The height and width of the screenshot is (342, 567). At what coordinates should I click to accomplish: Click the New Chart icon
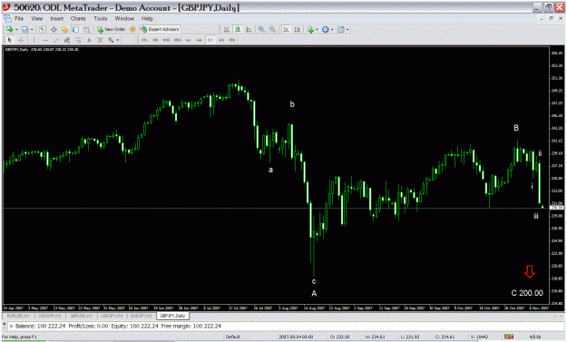[9, 29]
